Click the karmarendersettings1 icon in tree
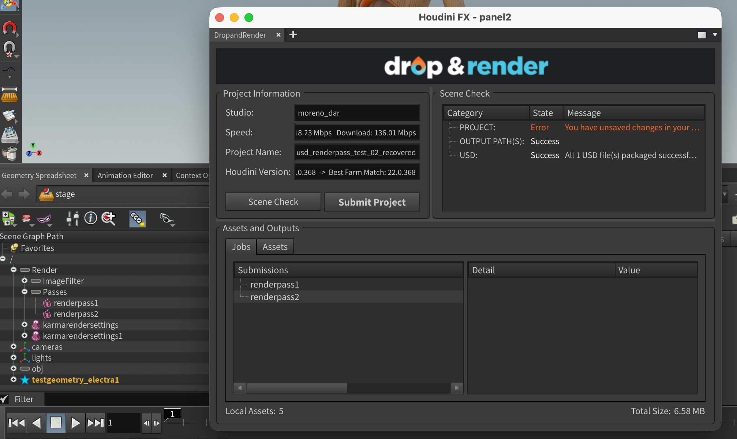This screenshot has width=737, height=439. click(36, 335)
